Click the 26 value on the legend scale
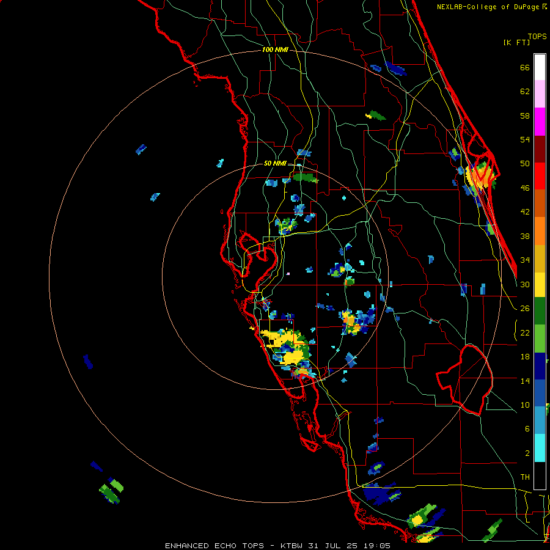 [525, 309]
